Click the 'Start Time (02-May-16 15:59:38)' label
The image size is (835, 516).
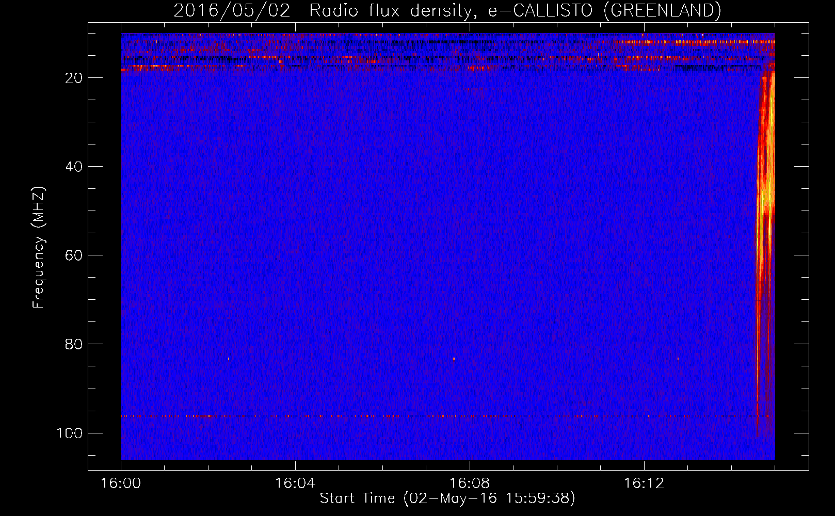click(447, 498)
